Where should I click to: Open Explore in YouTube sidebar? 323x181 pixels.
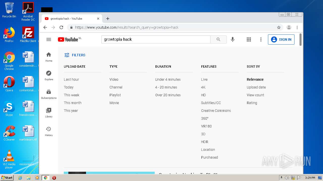pyautogui.click(x=49, y=76)
